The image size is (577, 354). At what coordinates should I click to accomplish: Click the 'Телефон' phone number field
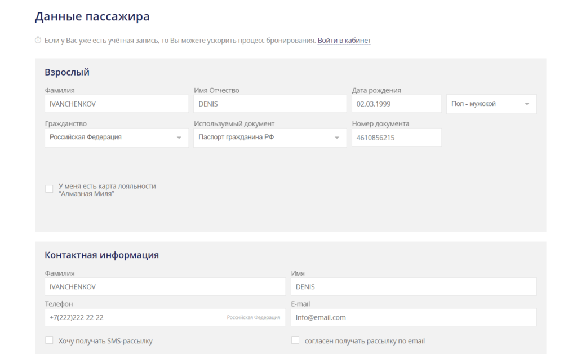[135, 317]
